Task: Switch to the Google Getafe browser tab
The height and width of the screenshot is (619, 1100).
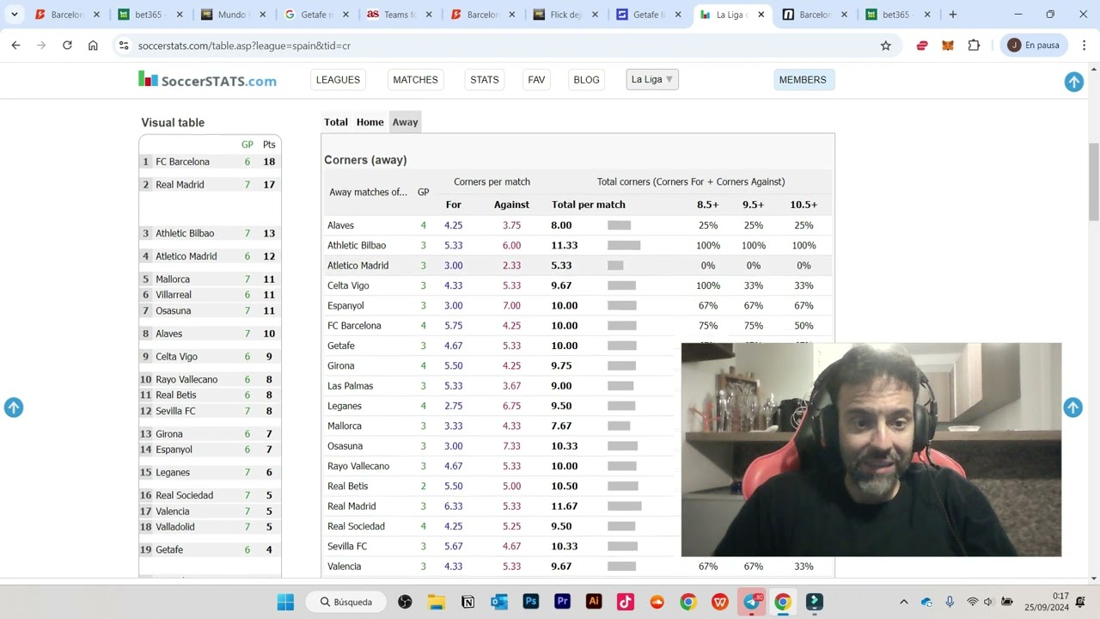Action: pos(315,15)
